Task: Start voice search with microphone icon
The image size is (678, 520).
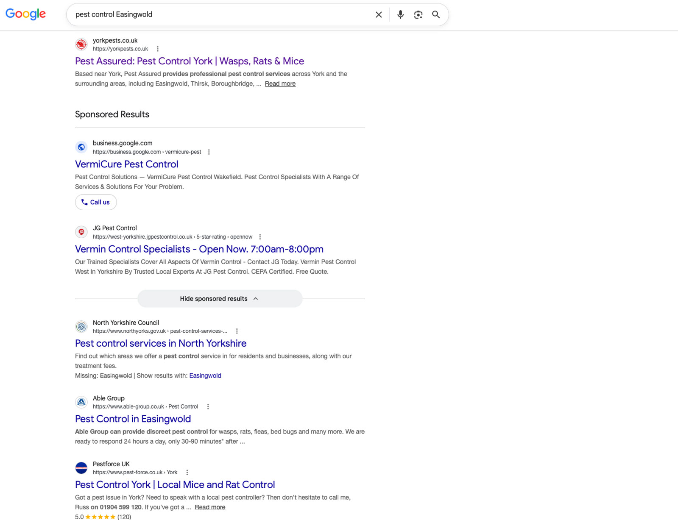Action: [400, 14]
